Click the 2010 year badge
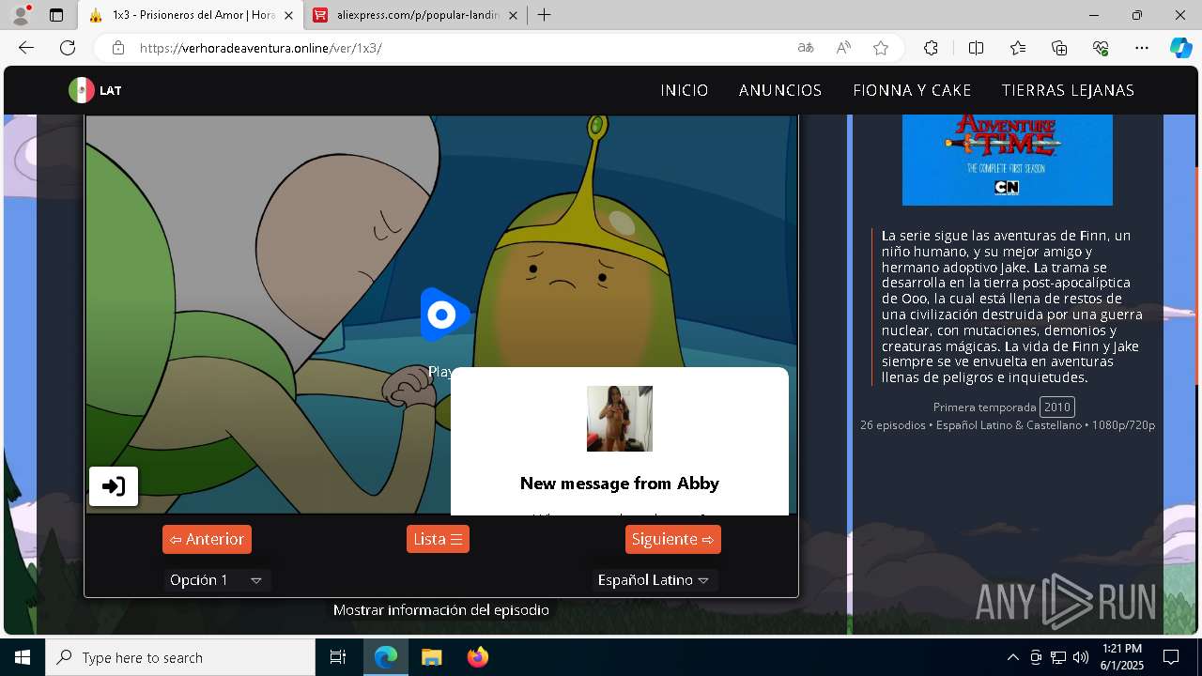1202x676 pixels. (1057, 407)
